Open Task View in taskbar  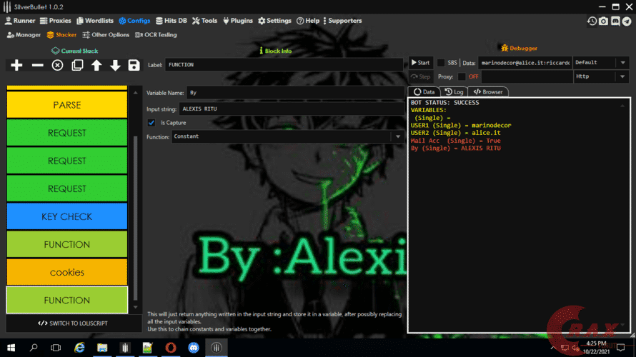(56, 348)
